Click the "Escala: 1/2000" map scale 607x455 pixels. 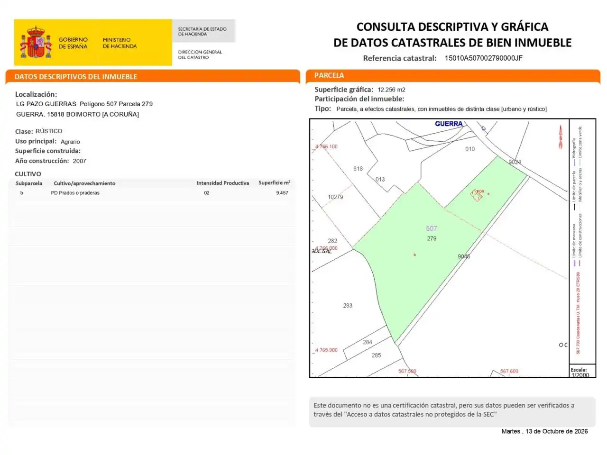[x=579, y=372]
